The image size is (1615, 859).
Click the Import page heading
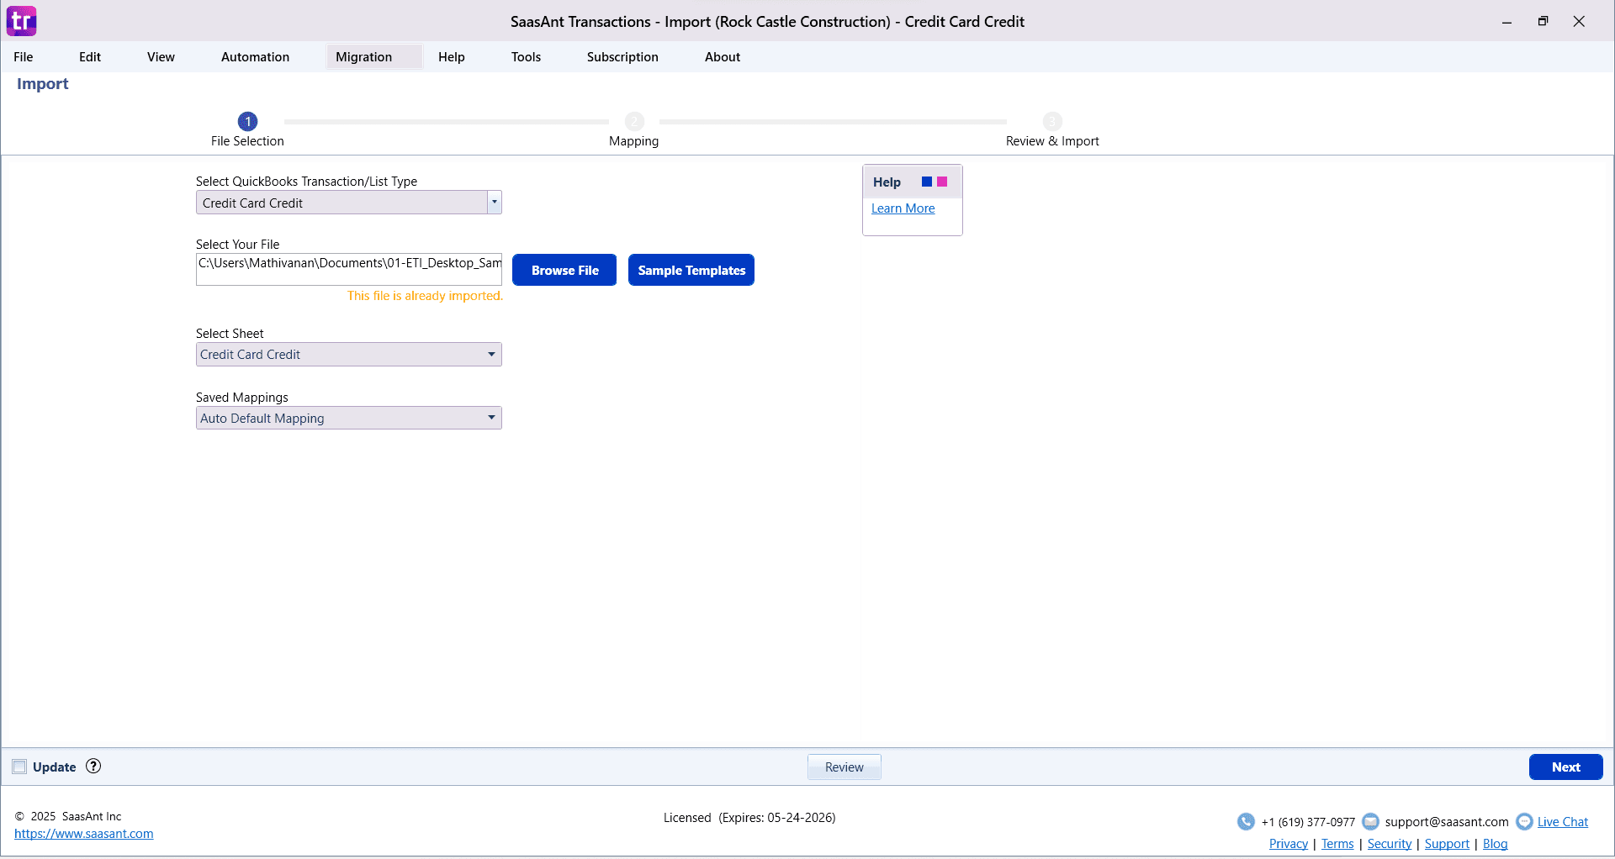tap(43, 84)
